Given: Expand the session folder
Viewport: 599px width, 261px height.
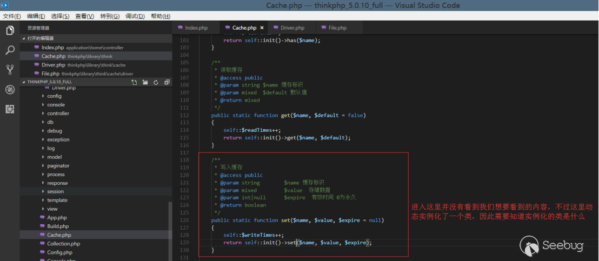Looking at the screenshot, I should point(96,191).
